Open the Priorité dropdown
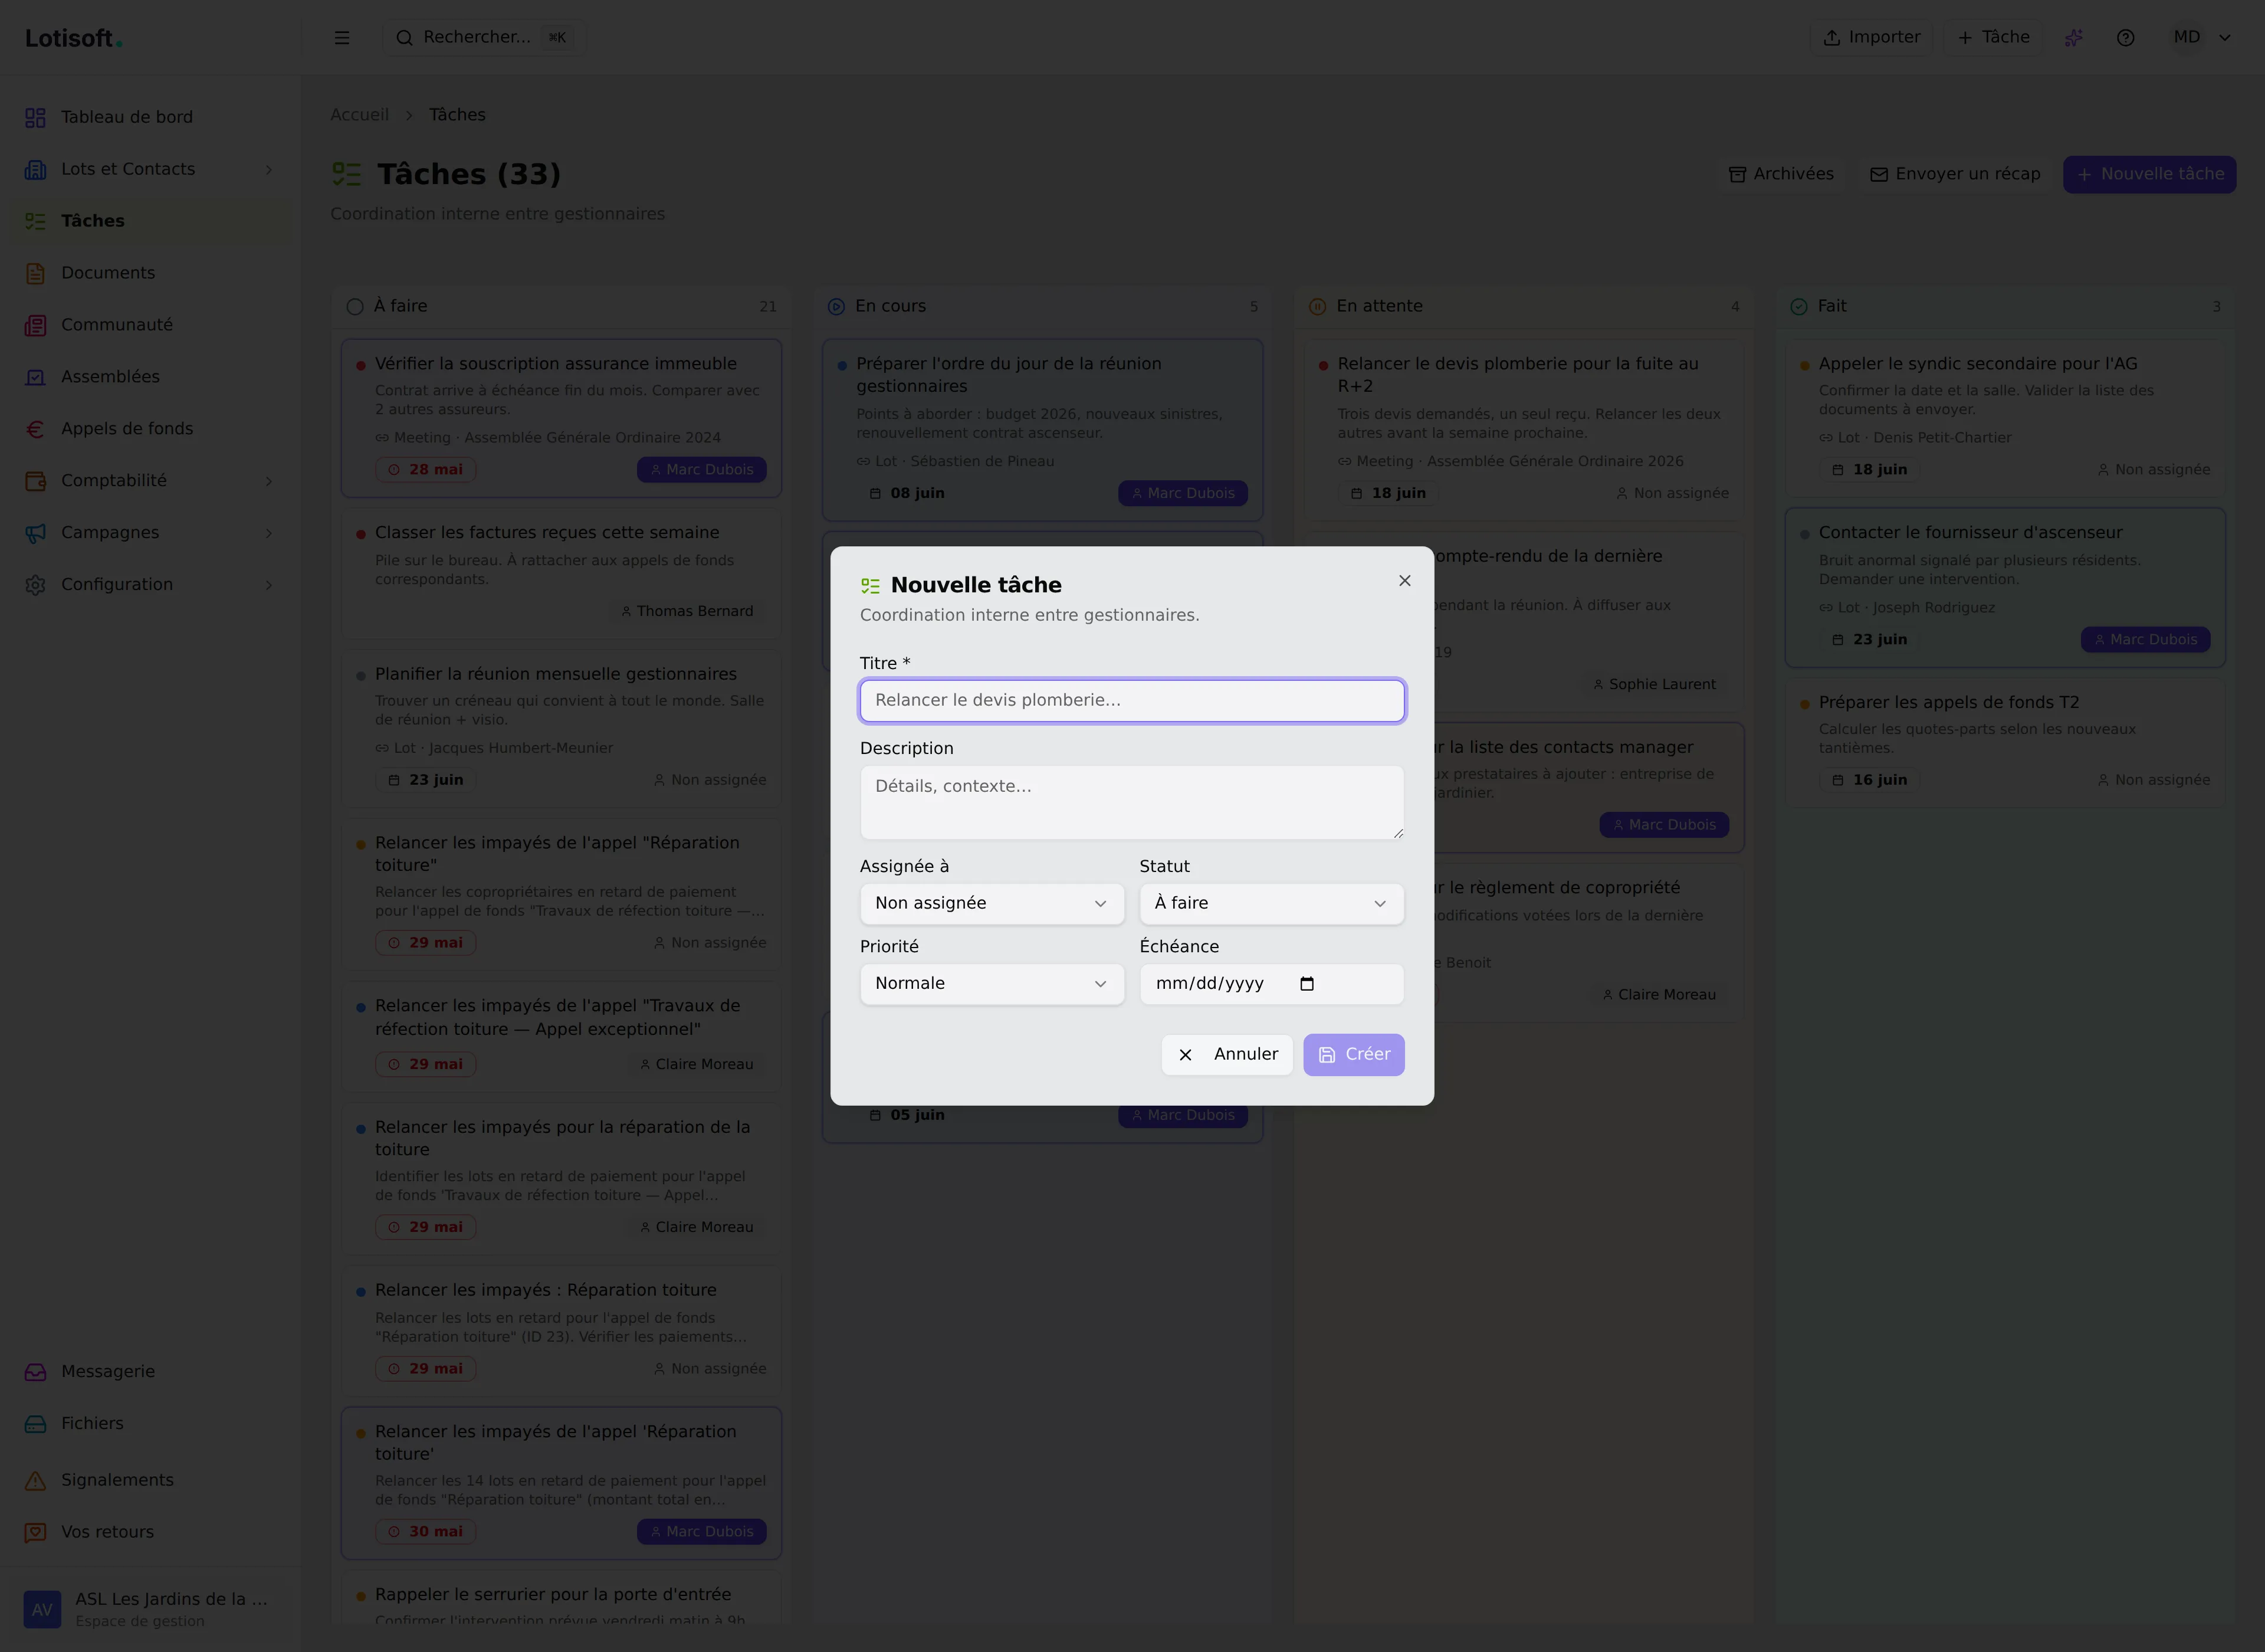The width and height of the screenshot is (2265, 1652). [992, 984]
